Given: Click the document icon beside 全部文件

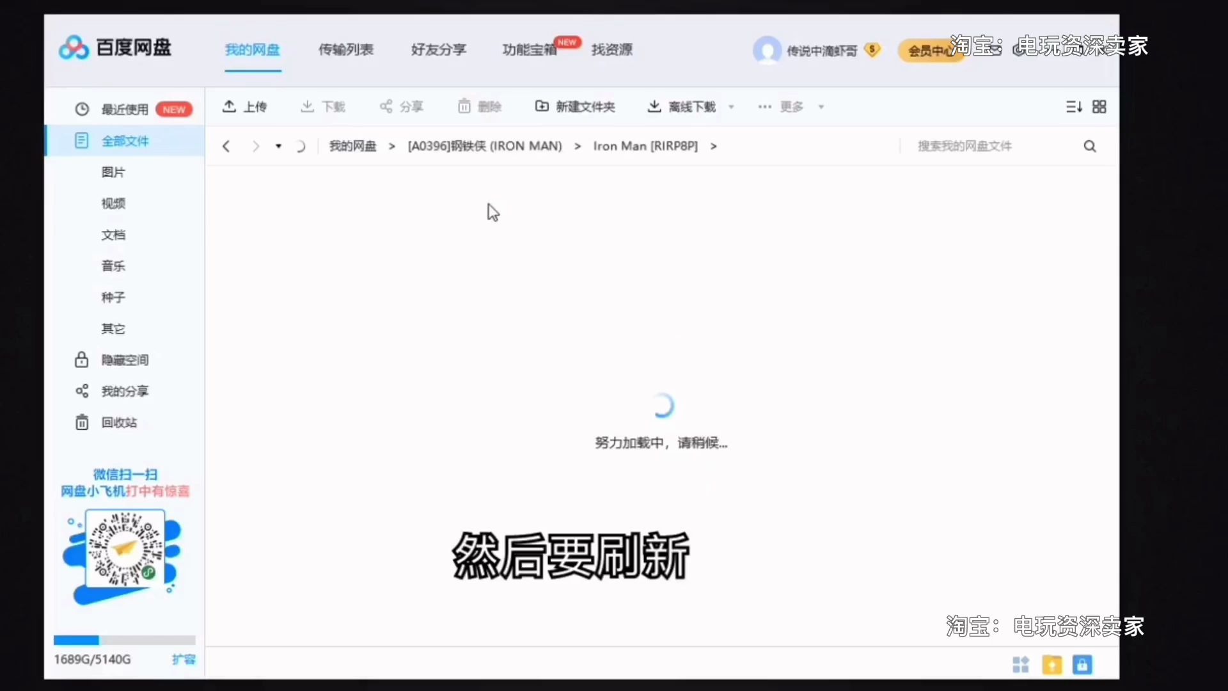Looking at the screenshot, I should [81, 141].
